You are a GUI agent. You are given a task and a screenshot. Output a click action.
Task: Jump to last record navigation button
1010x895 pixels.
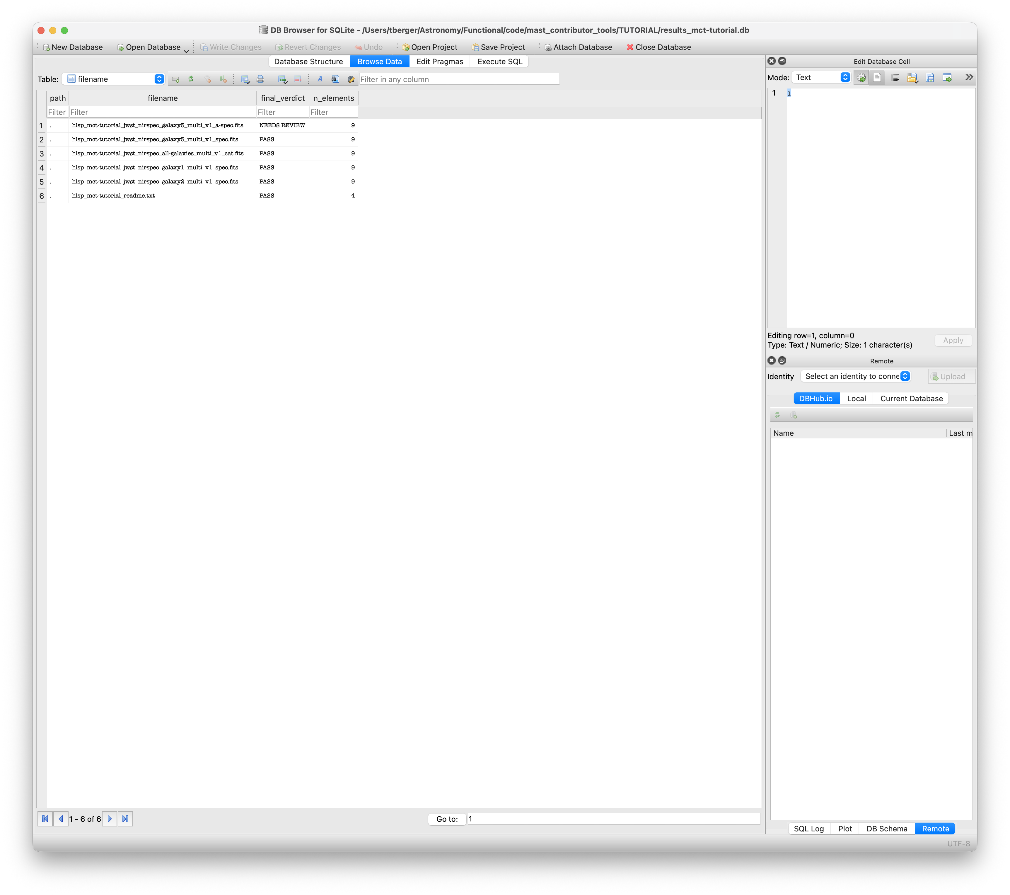(x=125, y=819)
